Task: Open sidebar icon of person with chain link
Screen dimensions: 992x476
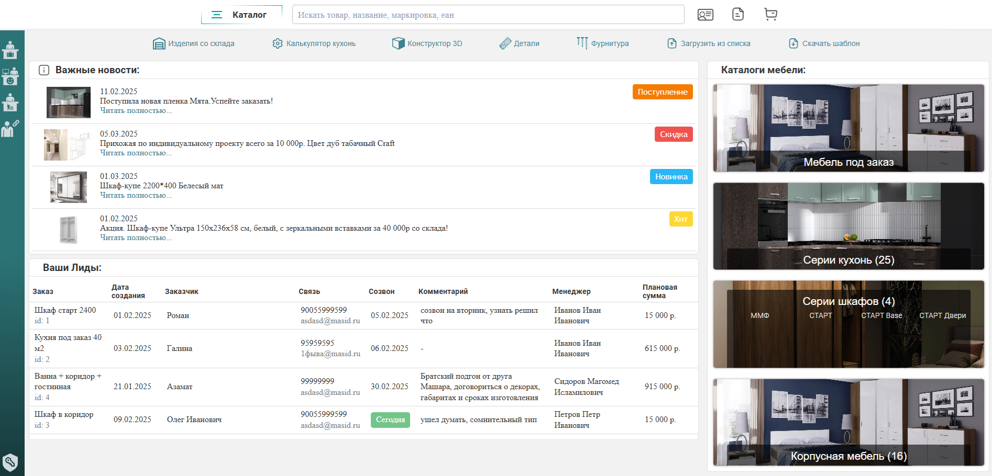Action: 10,129
